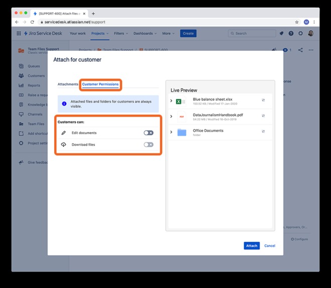
Task: Open the issue more actions ellipsis
Action: pyautogui.click(x=311, y=50)
